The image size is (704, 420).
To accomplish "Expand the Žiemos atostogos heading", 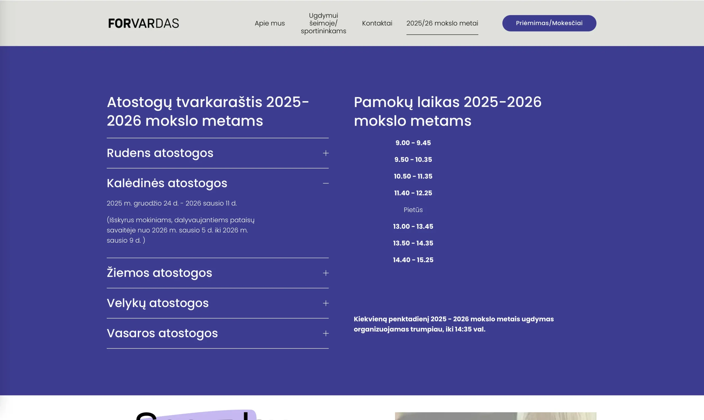I will click(159, 273).
